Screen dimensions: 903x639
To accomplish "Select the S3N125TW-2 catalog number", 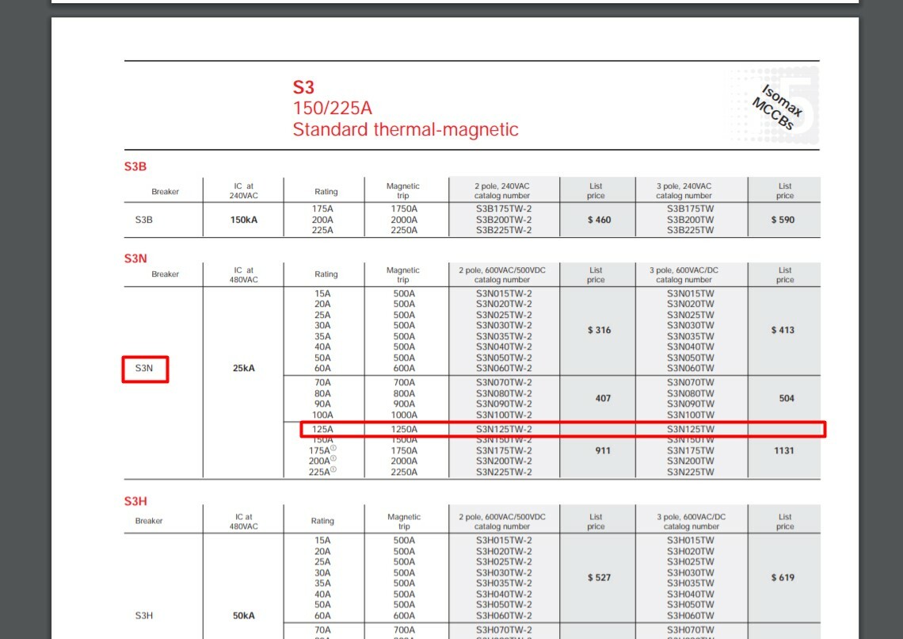I will (x=503, y=429).
